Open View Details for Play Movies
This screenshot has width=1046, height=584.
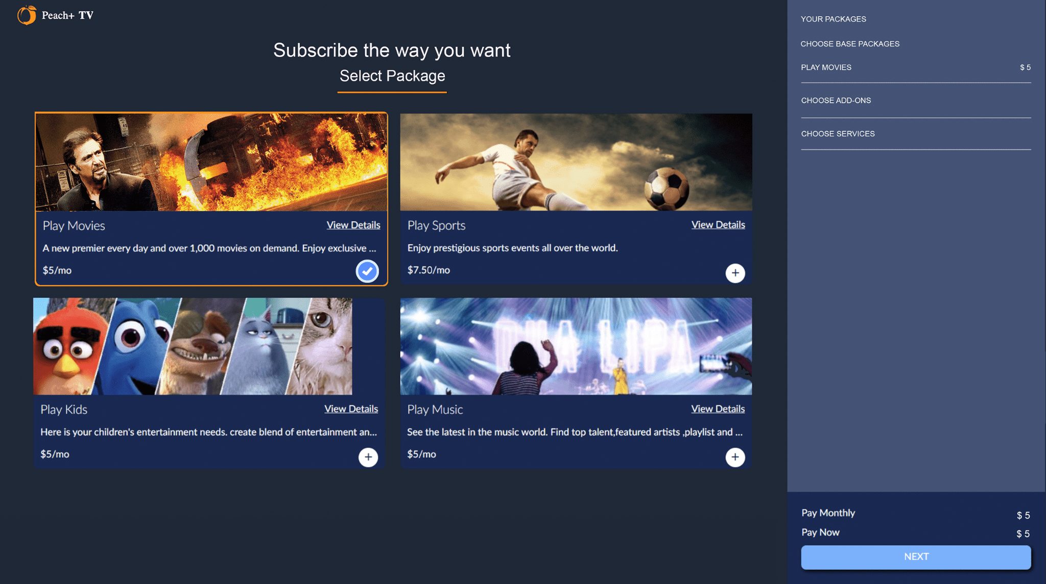tap(353, 225)
